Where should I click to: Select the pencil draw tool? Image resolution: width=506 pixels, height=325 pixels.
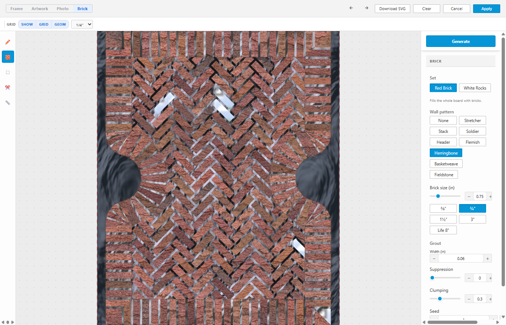tap(8, 42)
